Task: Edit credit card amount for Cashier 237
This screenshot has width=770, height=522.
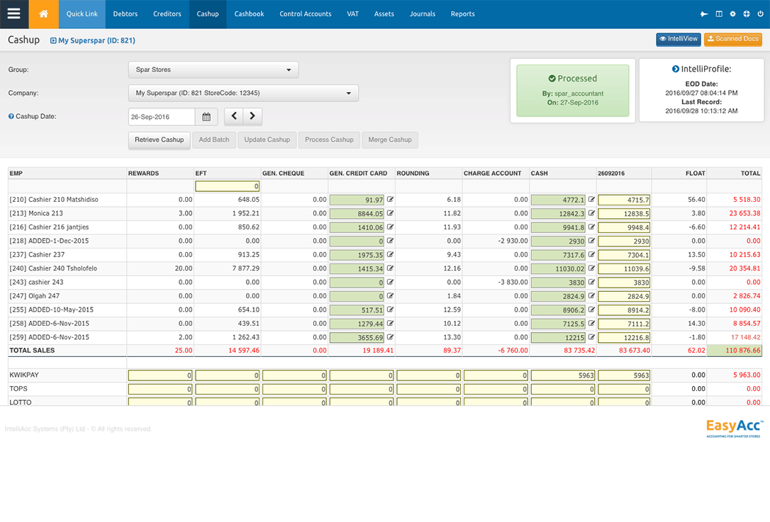Action: click(x=391, y=254)
